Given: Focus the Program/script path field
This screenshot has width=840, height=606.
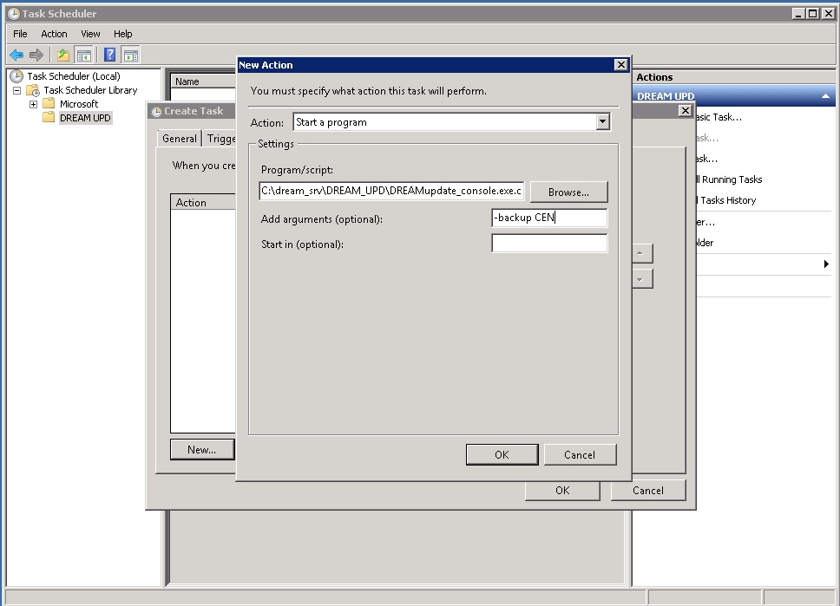Looking at the screenshot, I should point(391,191).
